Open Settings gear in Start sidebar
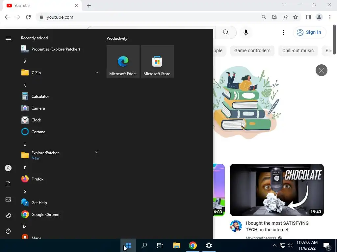337x252 pixels. coord(8,215)
